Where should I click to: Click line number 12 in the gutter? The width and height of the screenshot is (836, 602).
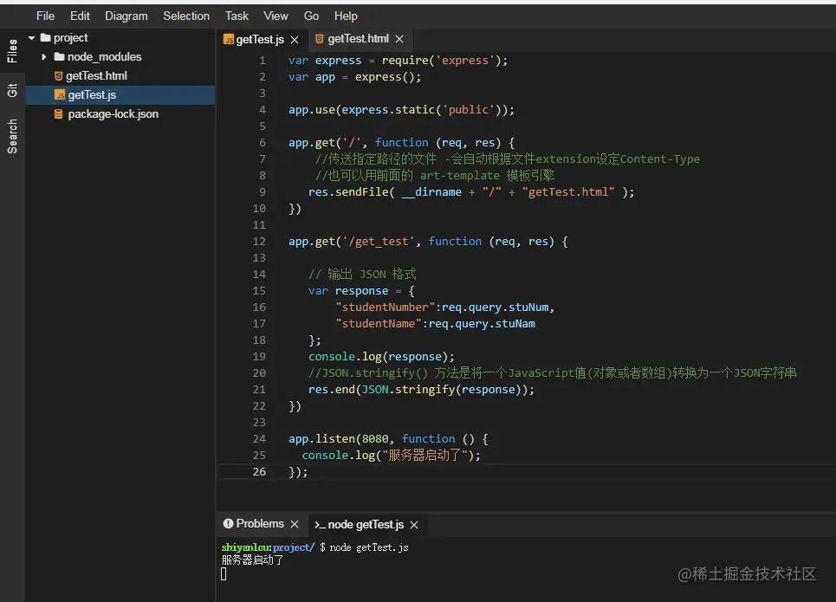(x=258, y=241)
